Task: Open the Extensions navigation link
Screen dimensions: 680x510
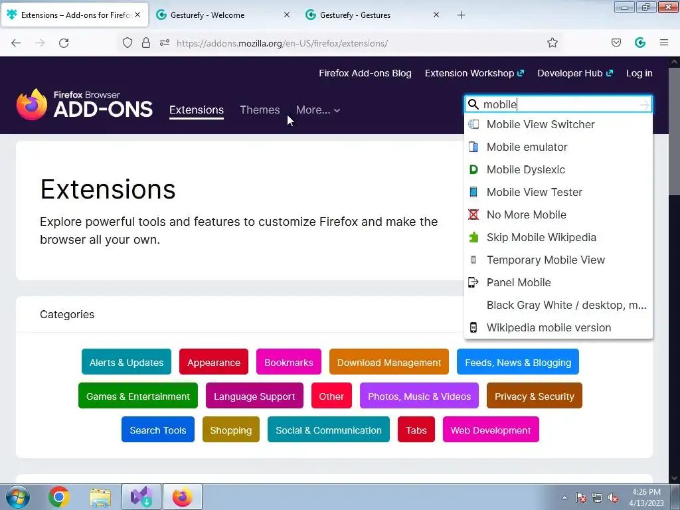Action: coord(197,110)
